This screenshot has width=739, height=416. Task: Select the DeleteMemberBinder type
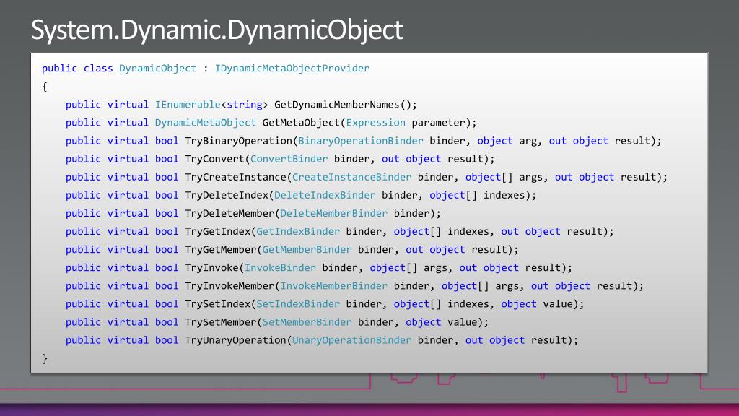click(333, 214)
